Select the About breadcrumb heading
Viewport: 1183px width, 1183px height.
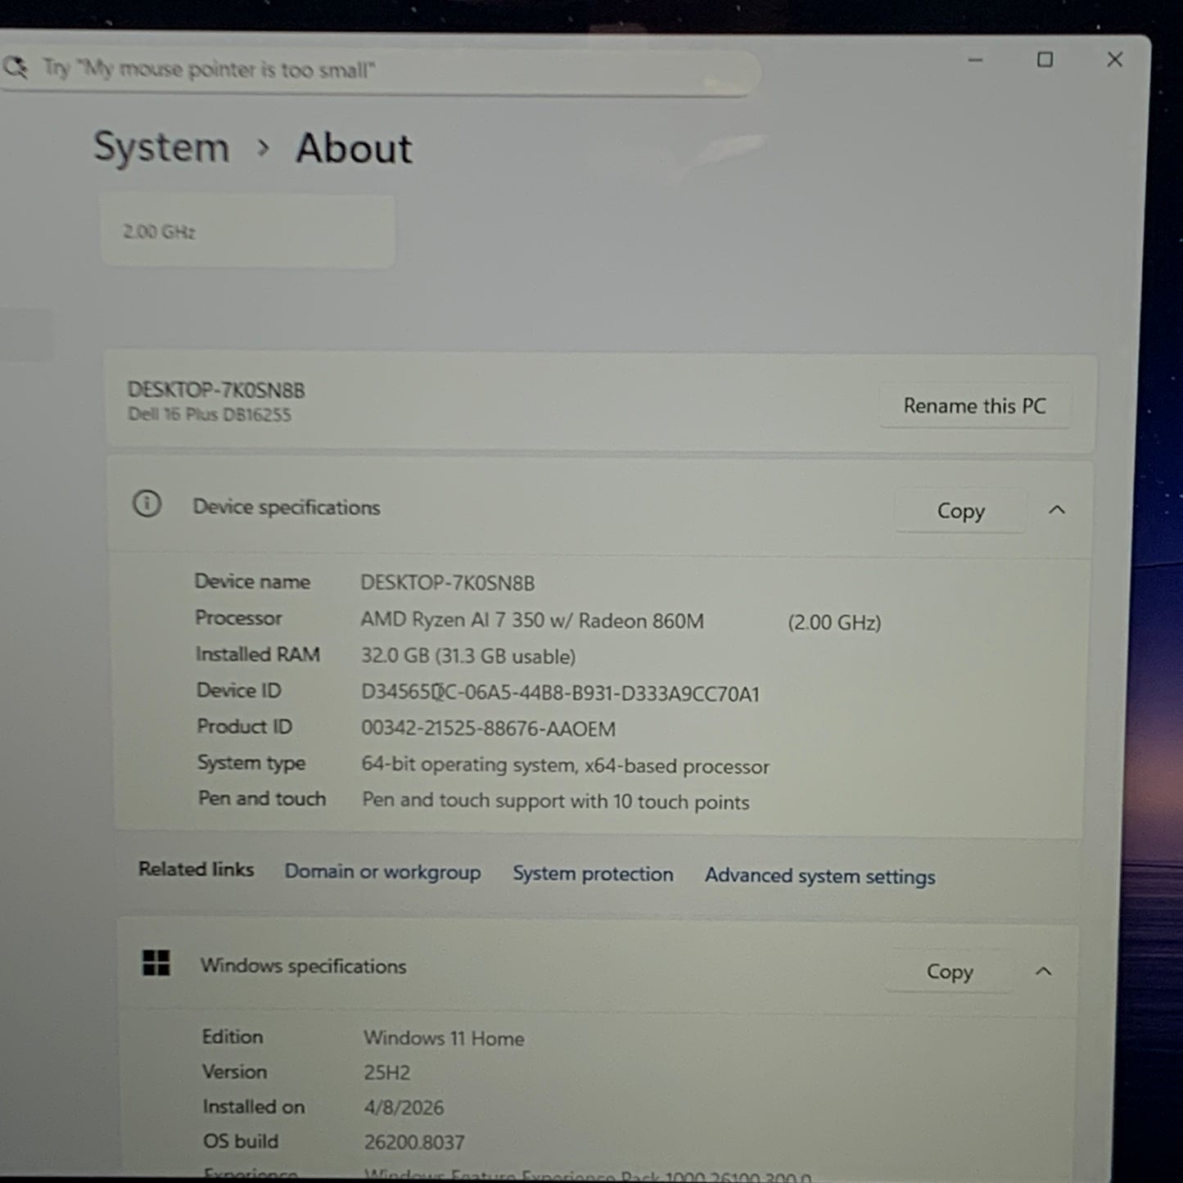coord(353,149)
